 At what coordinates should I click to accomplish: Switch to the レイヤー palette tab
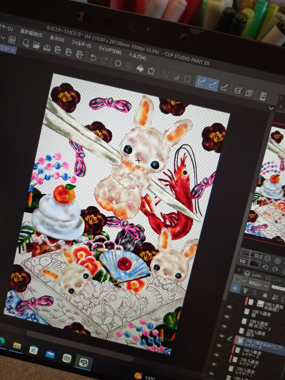pos(254,274)
